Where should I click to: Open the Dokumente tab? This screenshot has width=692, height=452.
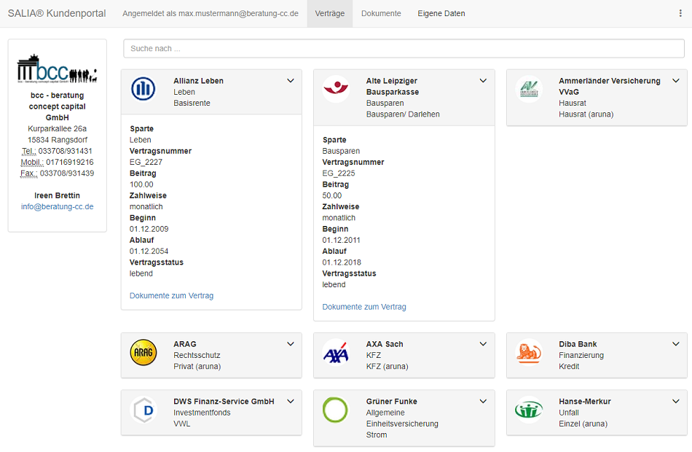(381, 13)
